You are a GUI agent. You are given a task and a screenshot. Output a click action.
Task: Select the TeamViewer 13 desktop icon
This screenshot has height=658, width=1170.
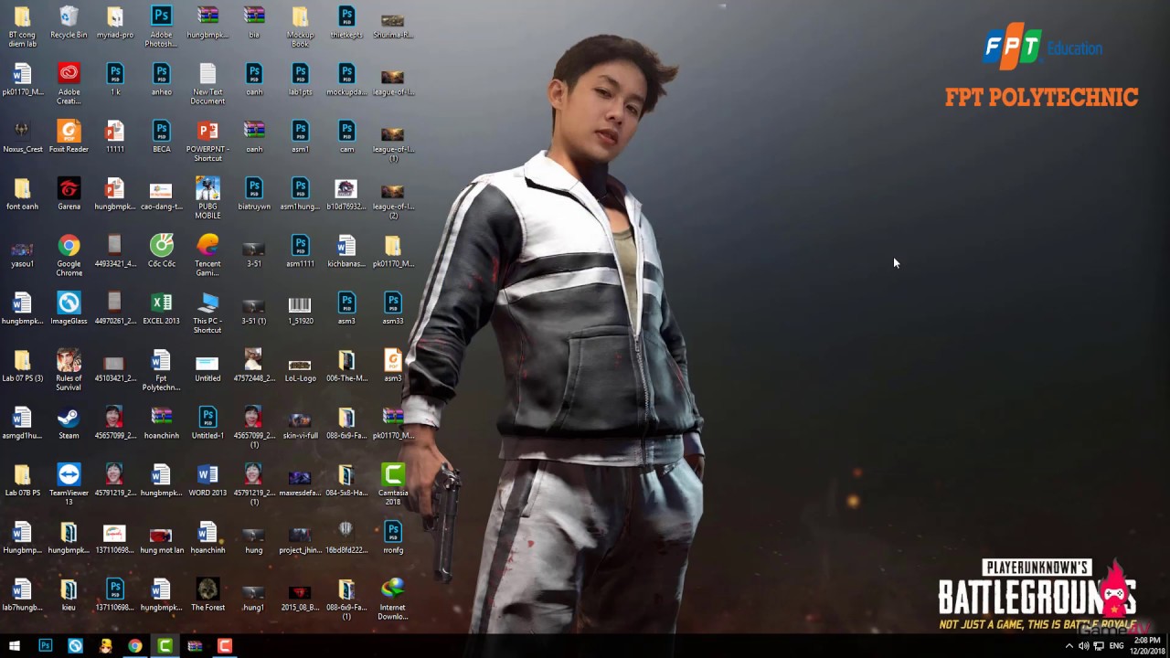pos(69,484)
